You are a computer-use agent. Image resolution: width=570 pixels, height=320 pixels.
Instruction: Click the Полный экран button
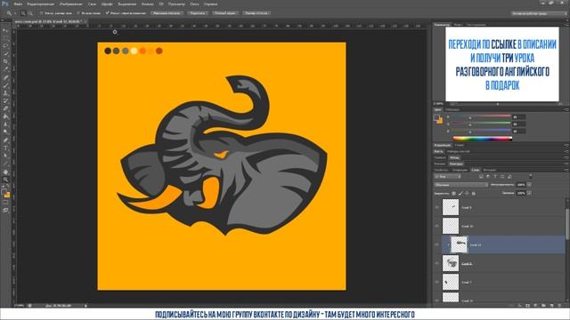click(x=225, y=13)
